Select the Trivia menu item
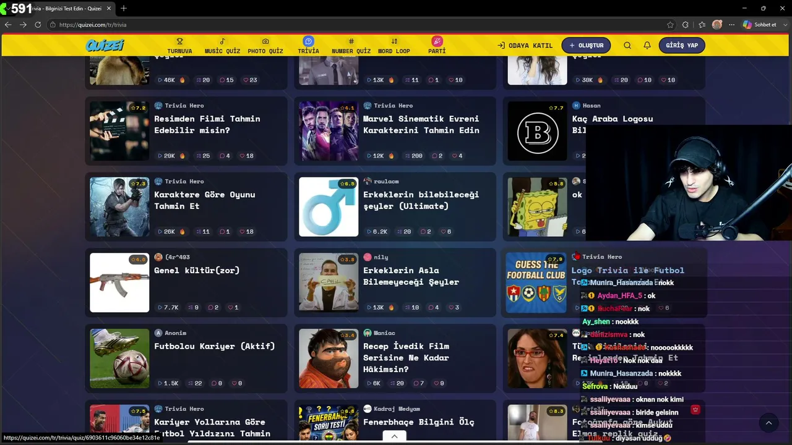Image resolution: width=792 pixels, height=445 pixels. click(x=308, y=46)
